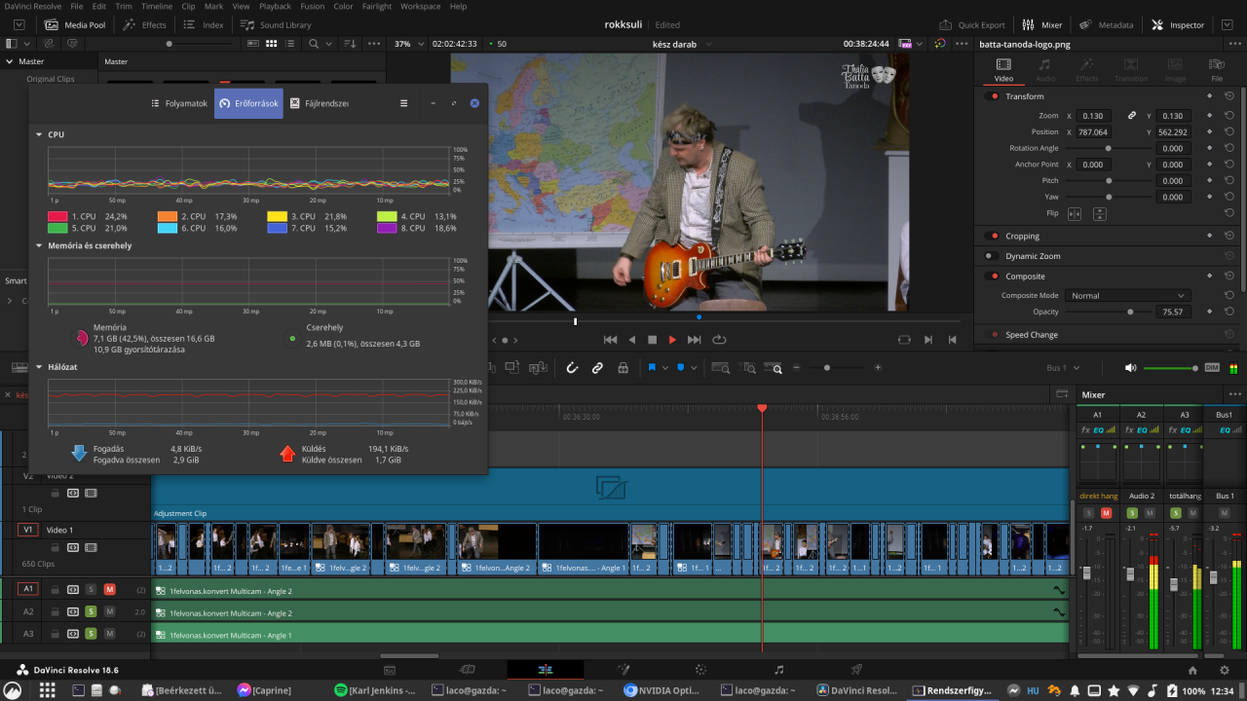
Task: Reset the Rotation Angle value
Action: (x=1229, y=148)
